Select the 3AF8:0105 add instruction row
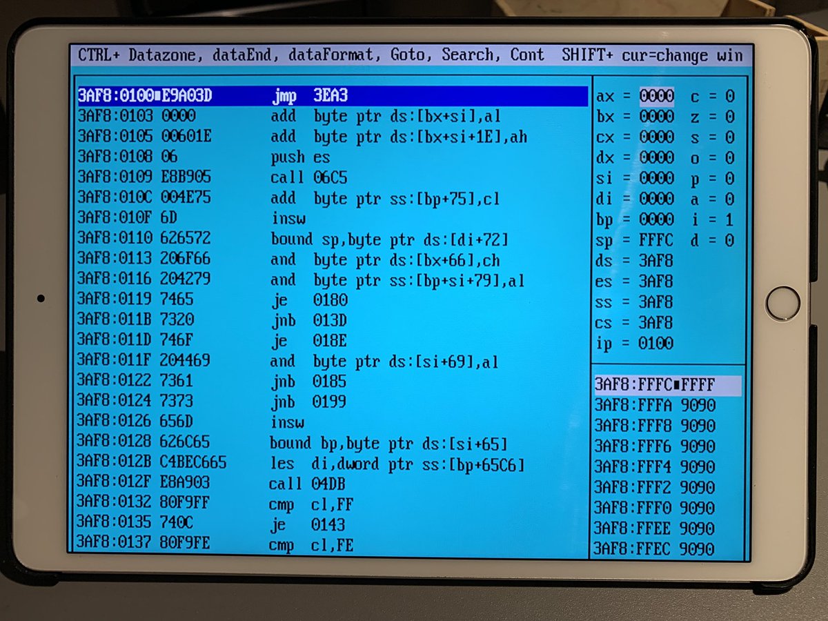 point(302,137)
